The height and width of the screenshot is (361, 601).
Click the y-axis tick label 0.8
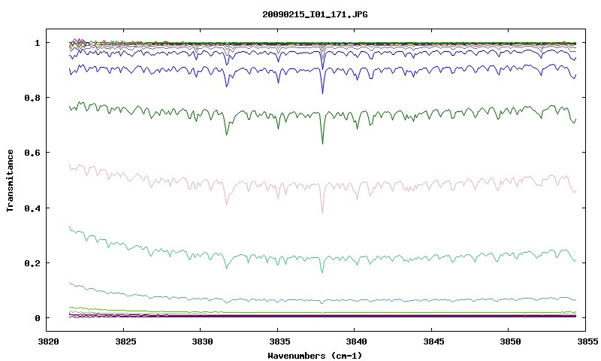[x=32, y=98]
